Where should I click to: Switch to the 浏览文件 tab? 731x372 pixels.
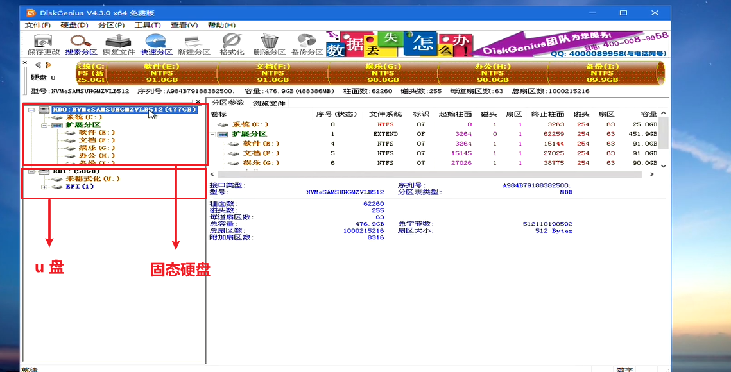click(x=268, y=103)
